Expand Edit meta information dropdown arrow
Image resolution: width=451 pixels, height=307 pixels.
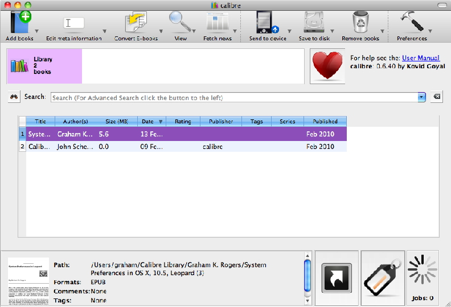[105, 31]
